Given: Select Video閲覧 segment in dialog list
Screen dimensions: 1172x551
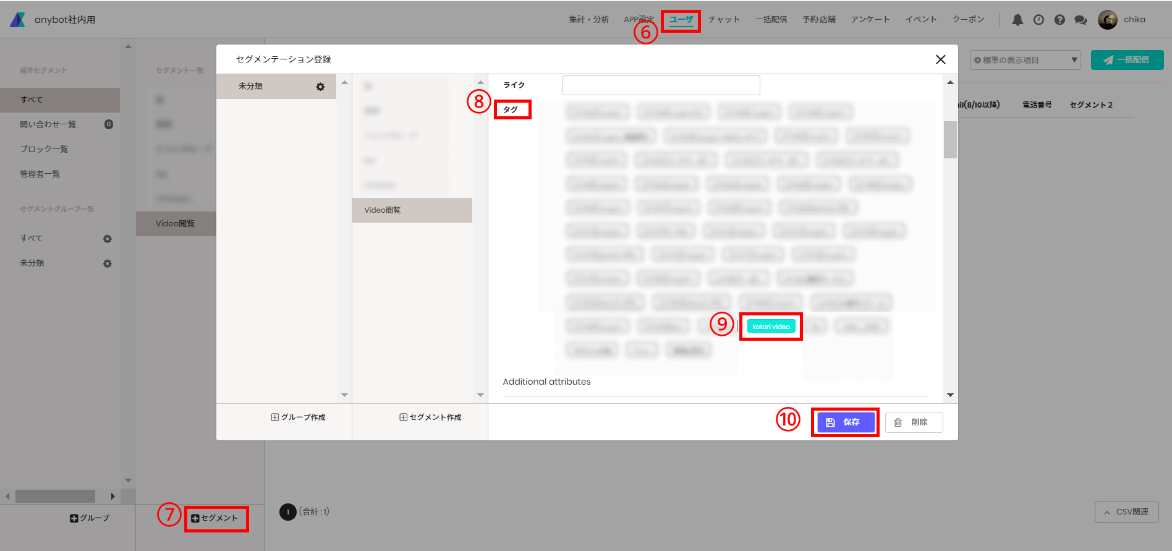Looking at the screenshot, I should (412, 210).
